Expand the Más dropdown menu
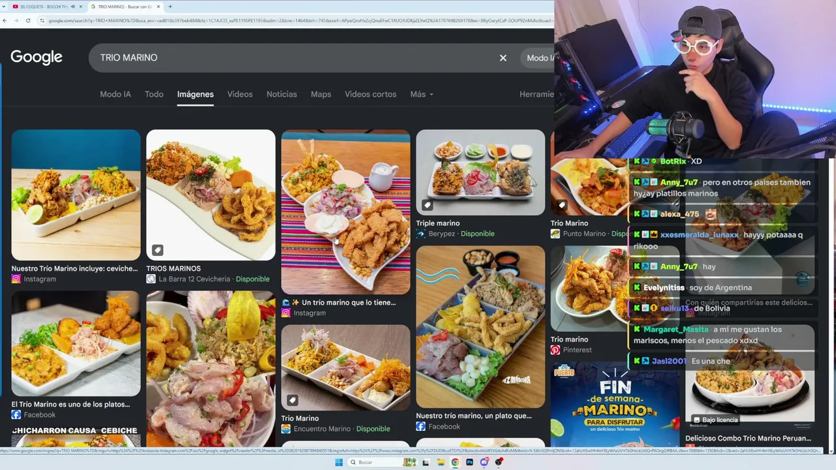The height and width of the screenshot is (470, 836). tap(421, 94)
